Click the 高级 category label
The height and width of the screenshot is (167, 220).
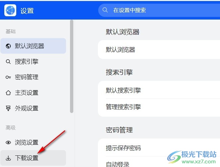coord(11,128)
